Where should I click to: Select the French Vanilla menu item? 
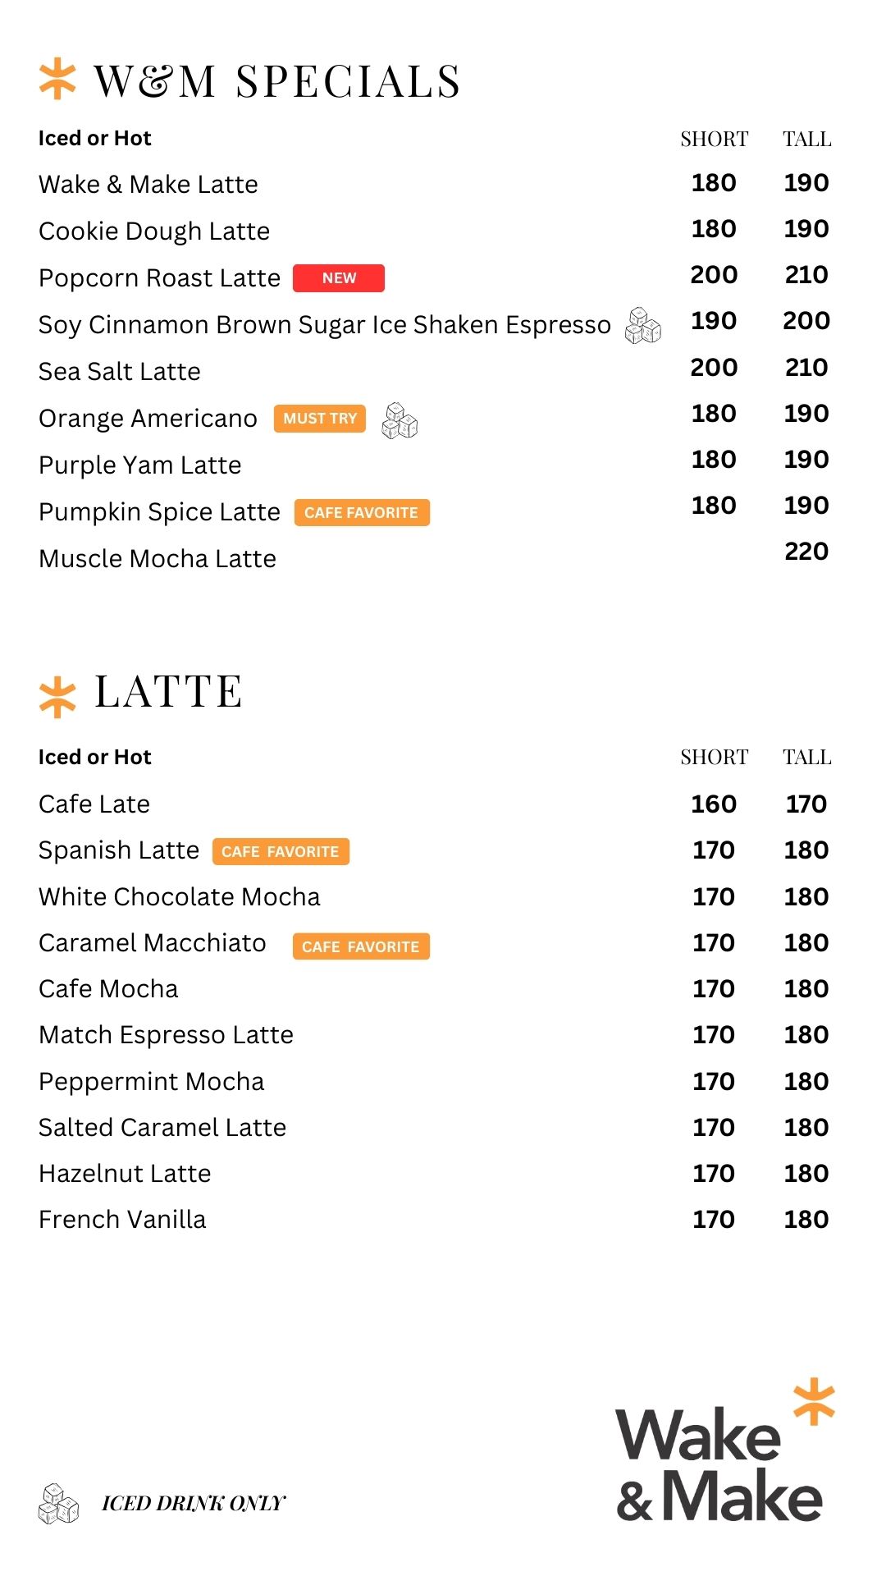click(x=122, y=1220)
